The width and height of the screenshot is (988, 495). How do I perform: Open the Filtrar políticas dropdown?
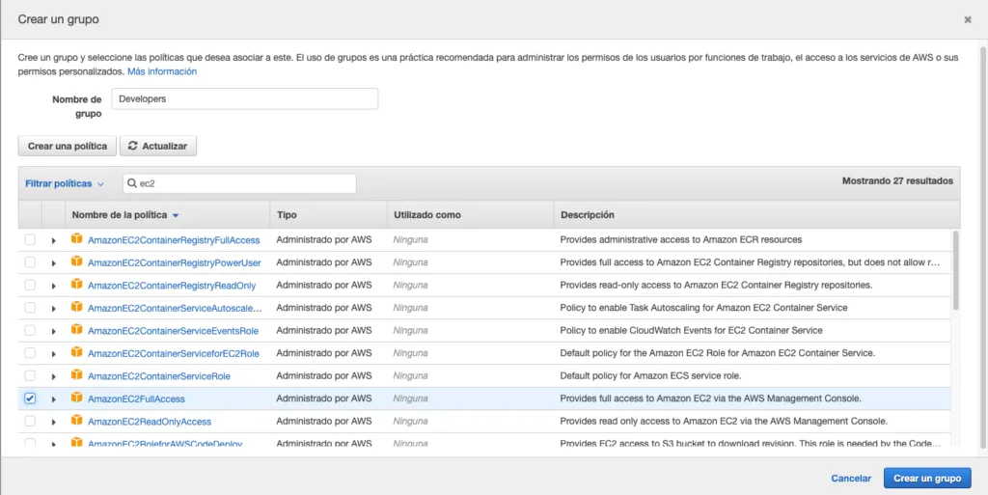[65, 184]
